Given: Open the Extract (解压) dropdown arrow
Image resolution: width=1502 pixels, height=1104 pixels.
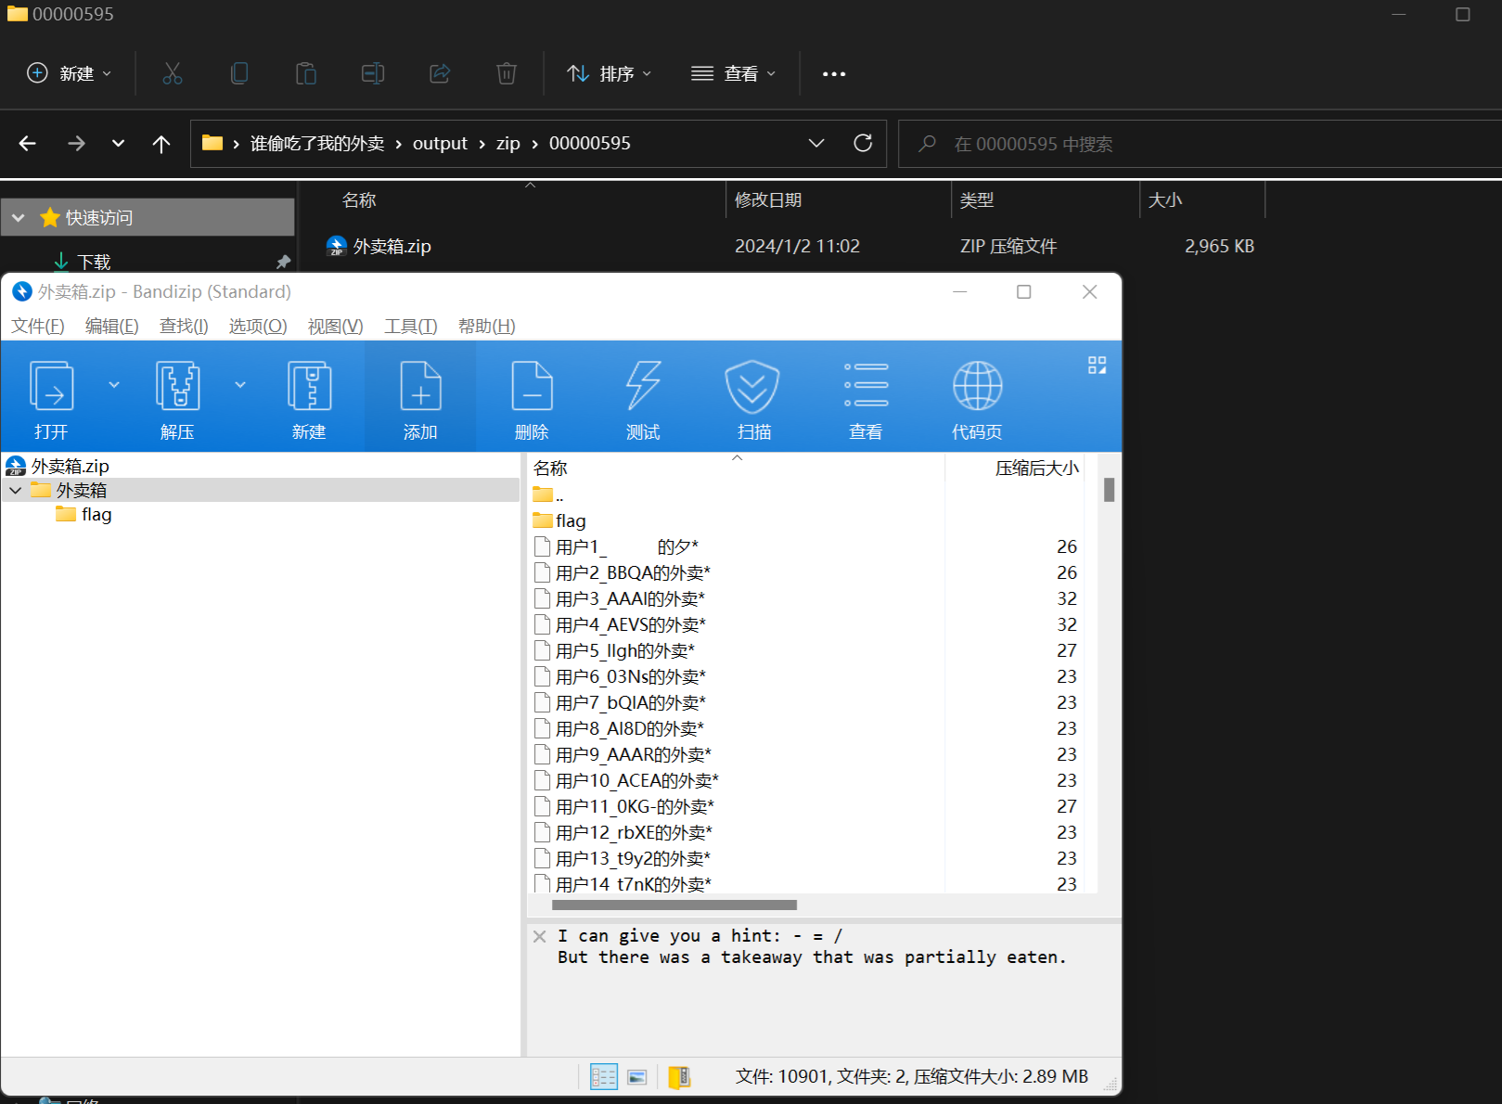Looking at the screenshot, I should [x=240, y=384].
